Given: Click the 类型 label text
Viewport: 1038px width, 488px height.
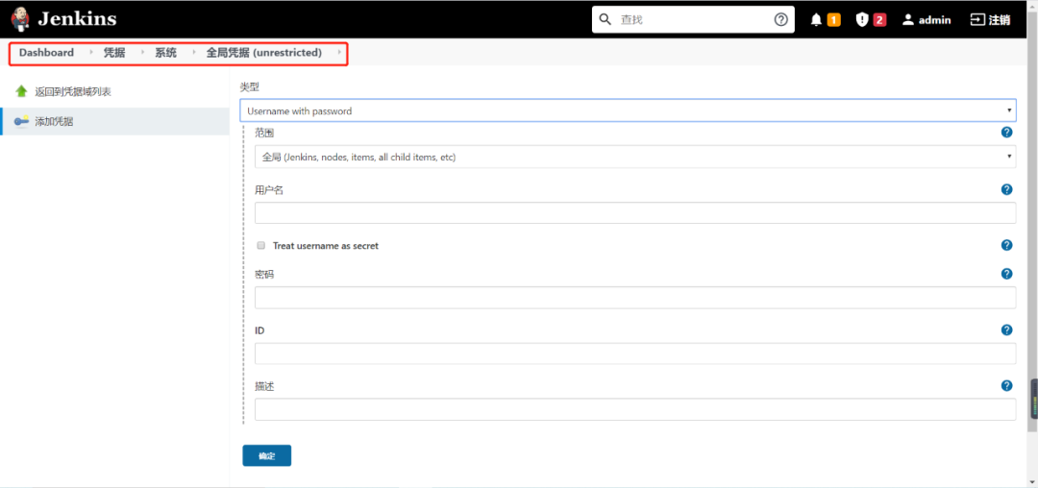Looking at the screenshot, I should tap(249, 86).
